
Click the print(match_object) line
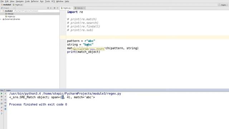pos(83,52)
